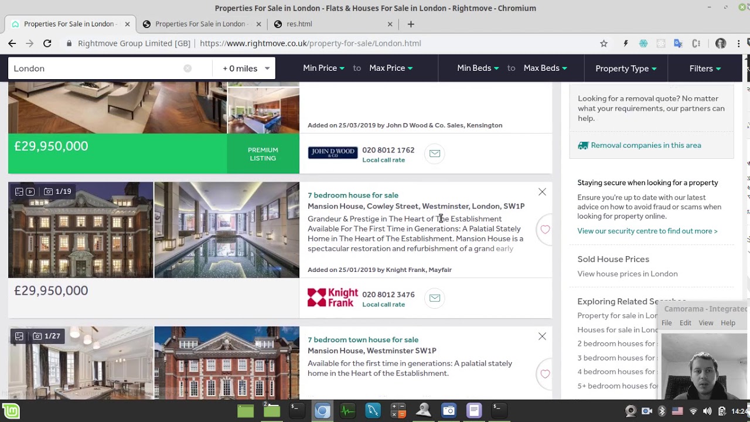Open floorplan icon on 1/27 listing
750x422 pixels.
(x=19, y=336)
